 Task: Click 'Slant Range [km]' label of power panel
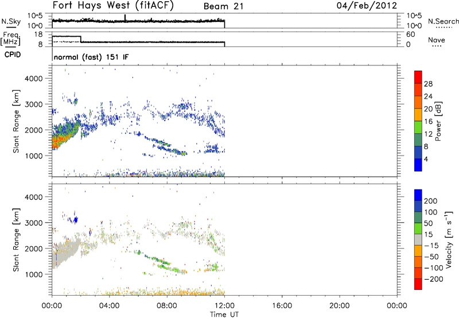(x=16, y=121)
